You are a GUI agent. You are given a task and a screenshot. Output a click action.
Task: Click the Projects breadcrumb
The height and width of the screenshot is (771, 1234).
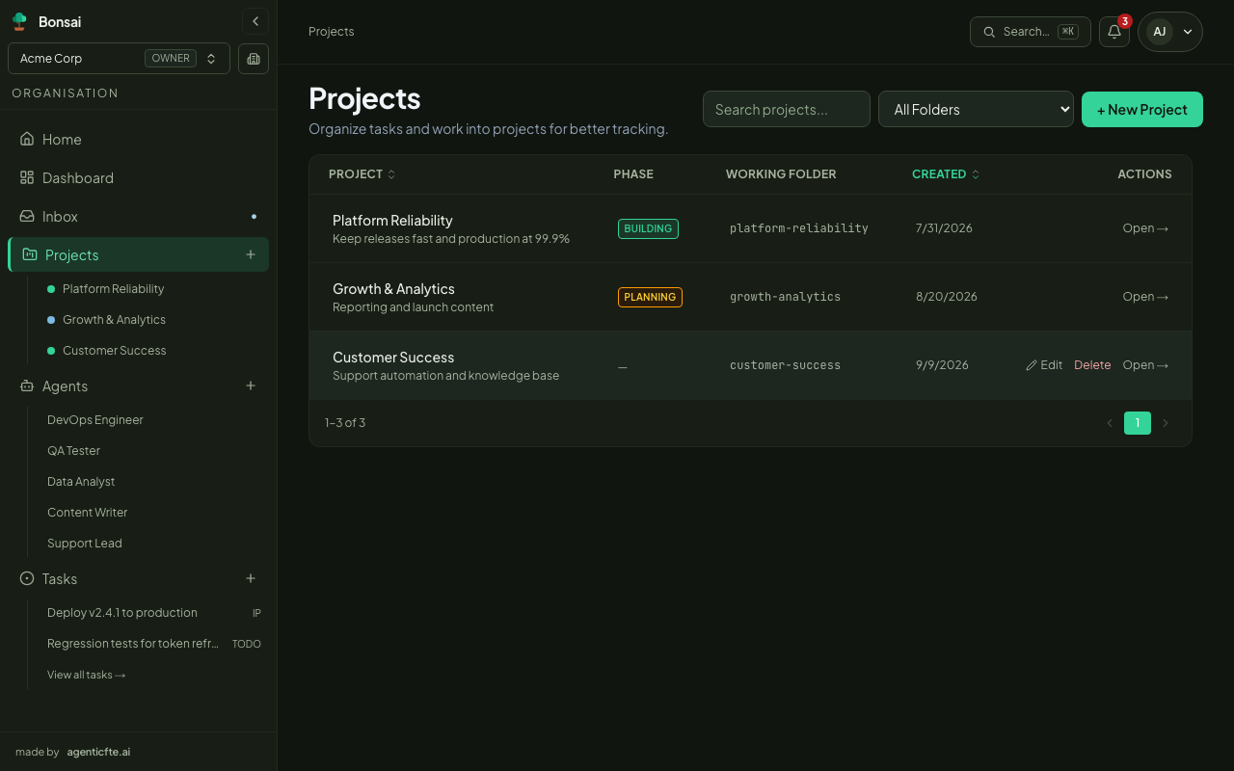[331, 32]
